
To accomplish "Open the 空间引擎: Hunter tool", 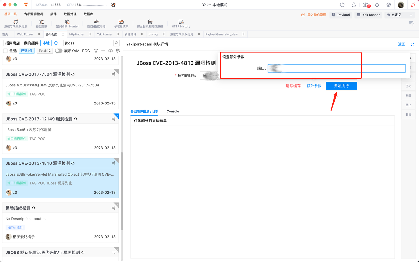I will pyautogui.click(x=67, y=24).
